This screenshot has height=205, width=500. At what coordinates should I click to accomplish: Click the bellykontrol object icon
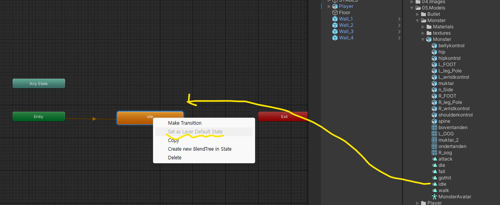click(x=435, y=46)
